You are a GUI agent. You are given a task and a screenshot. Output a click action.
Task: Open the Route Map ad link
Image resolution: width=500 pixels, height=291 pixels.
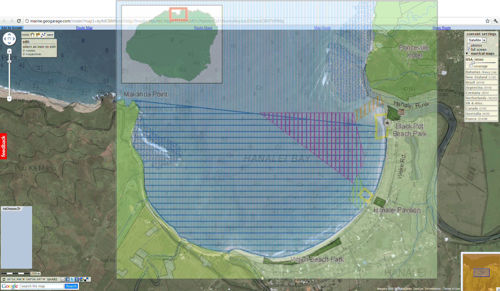84,28
